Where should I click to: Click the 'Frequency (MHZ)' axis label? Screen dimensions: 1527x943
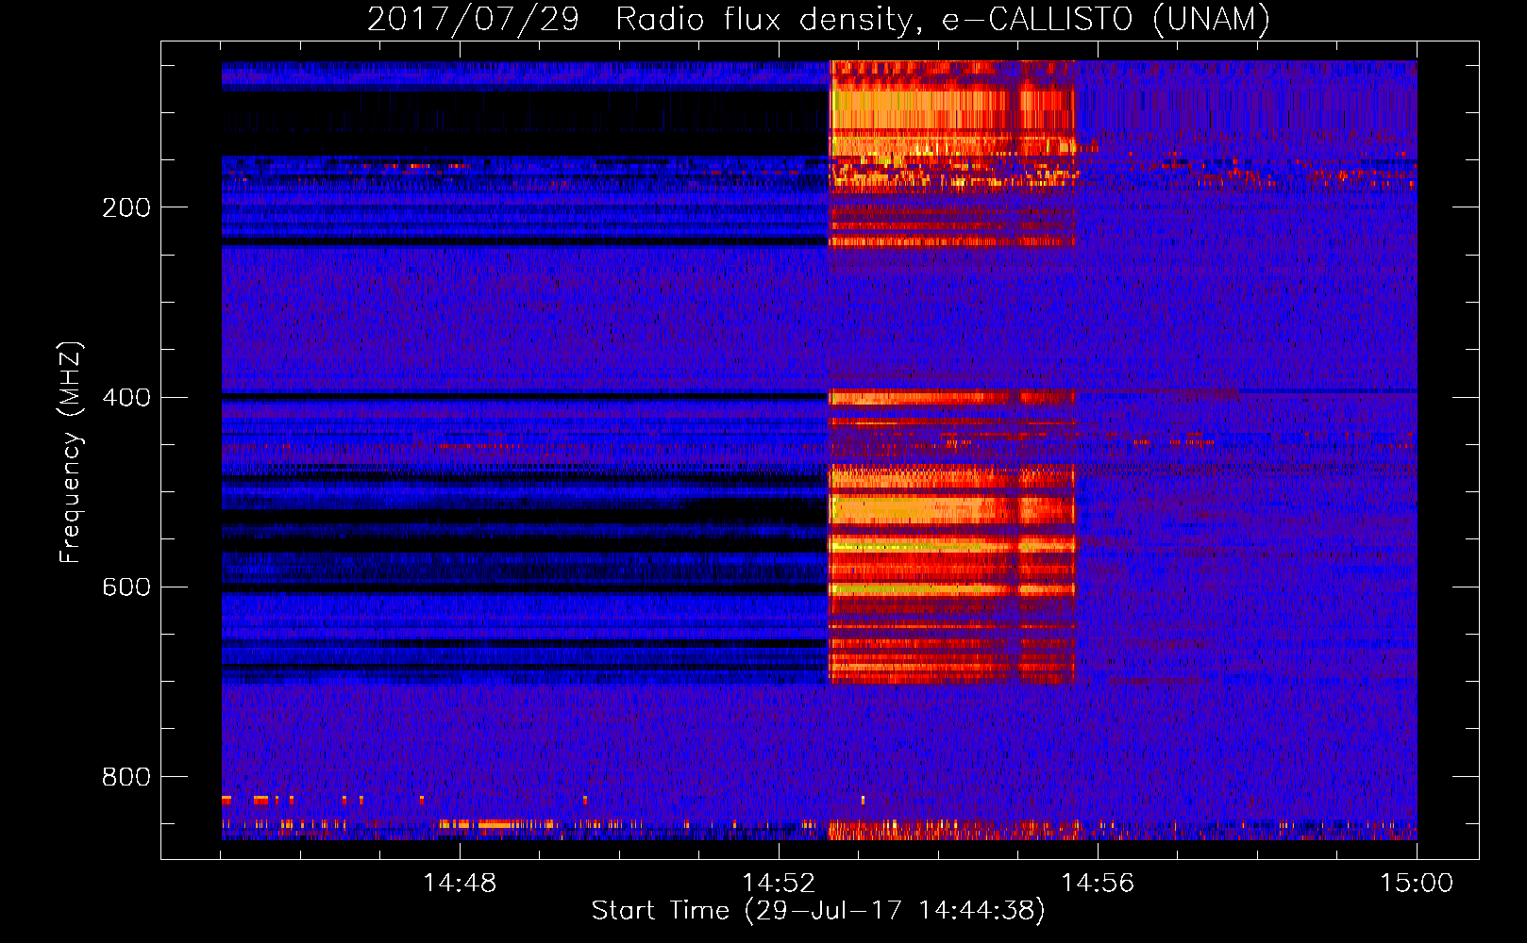pos(71,453)
